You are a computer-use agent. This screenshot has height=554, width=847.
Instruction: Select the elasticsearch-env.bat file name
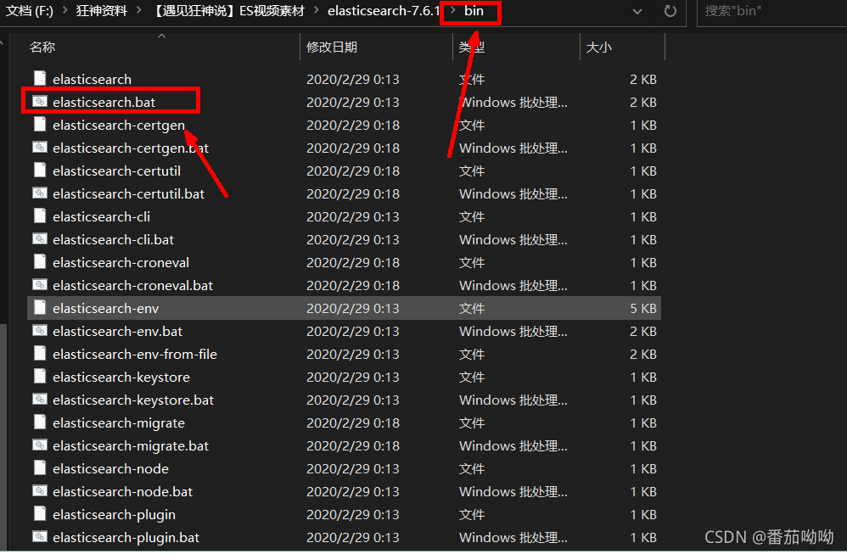point(117,332)
